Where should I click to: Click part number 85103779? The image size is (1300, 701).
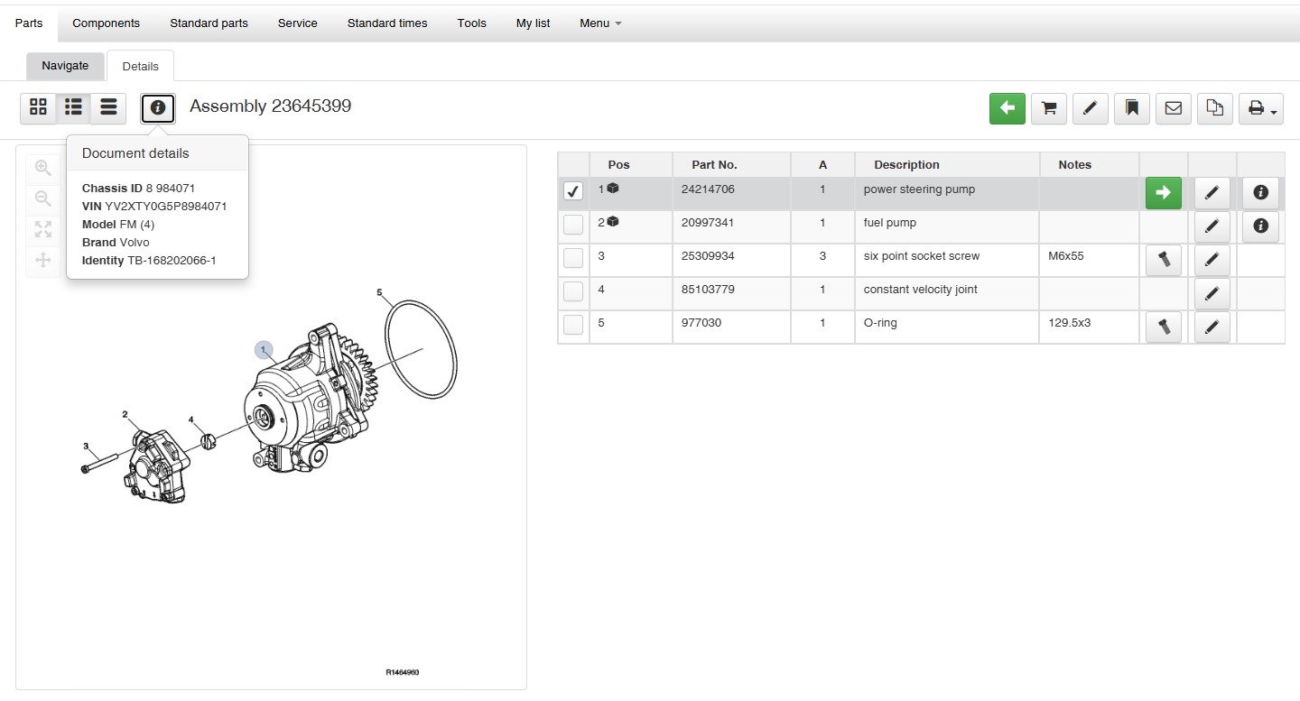tap(708, 290)
